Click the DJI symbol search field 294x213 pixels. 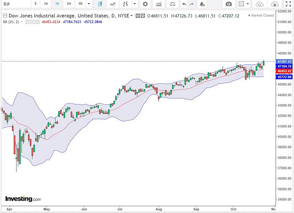pyautogui.click(x=13, y=4)
